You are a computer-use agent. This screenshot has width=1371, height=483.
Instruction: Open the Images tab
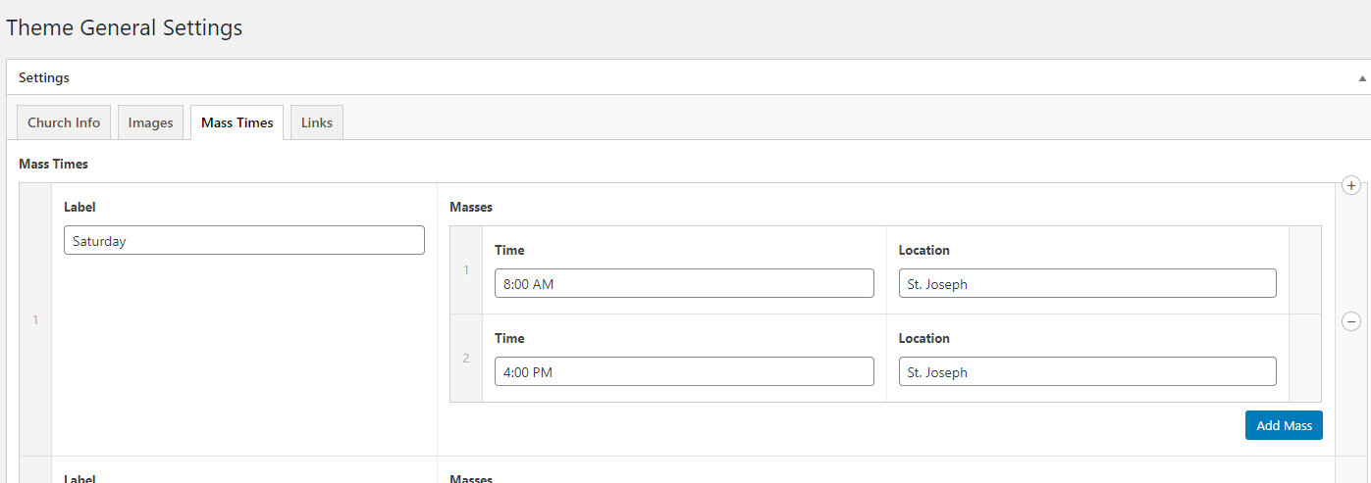coord(150,122)
